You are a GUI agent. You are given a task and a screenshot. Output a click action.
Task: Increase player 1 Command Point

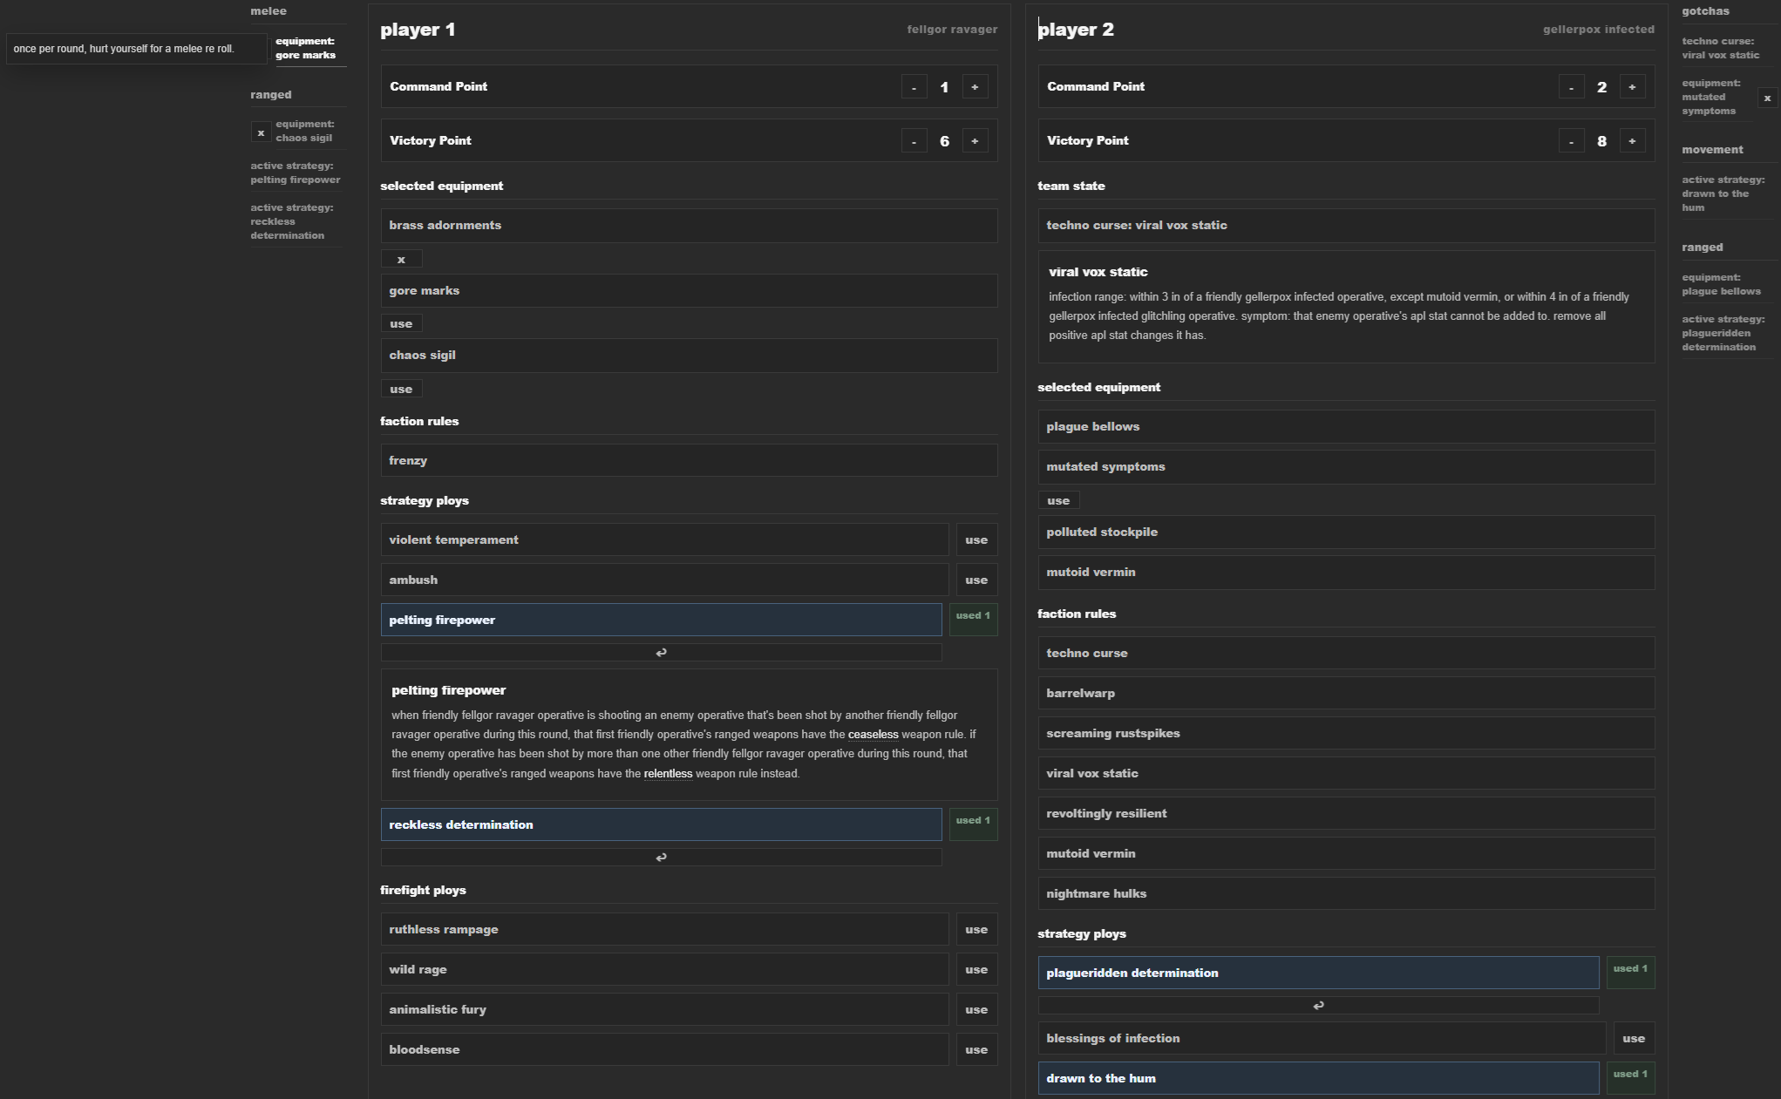[x=975, y=87]
